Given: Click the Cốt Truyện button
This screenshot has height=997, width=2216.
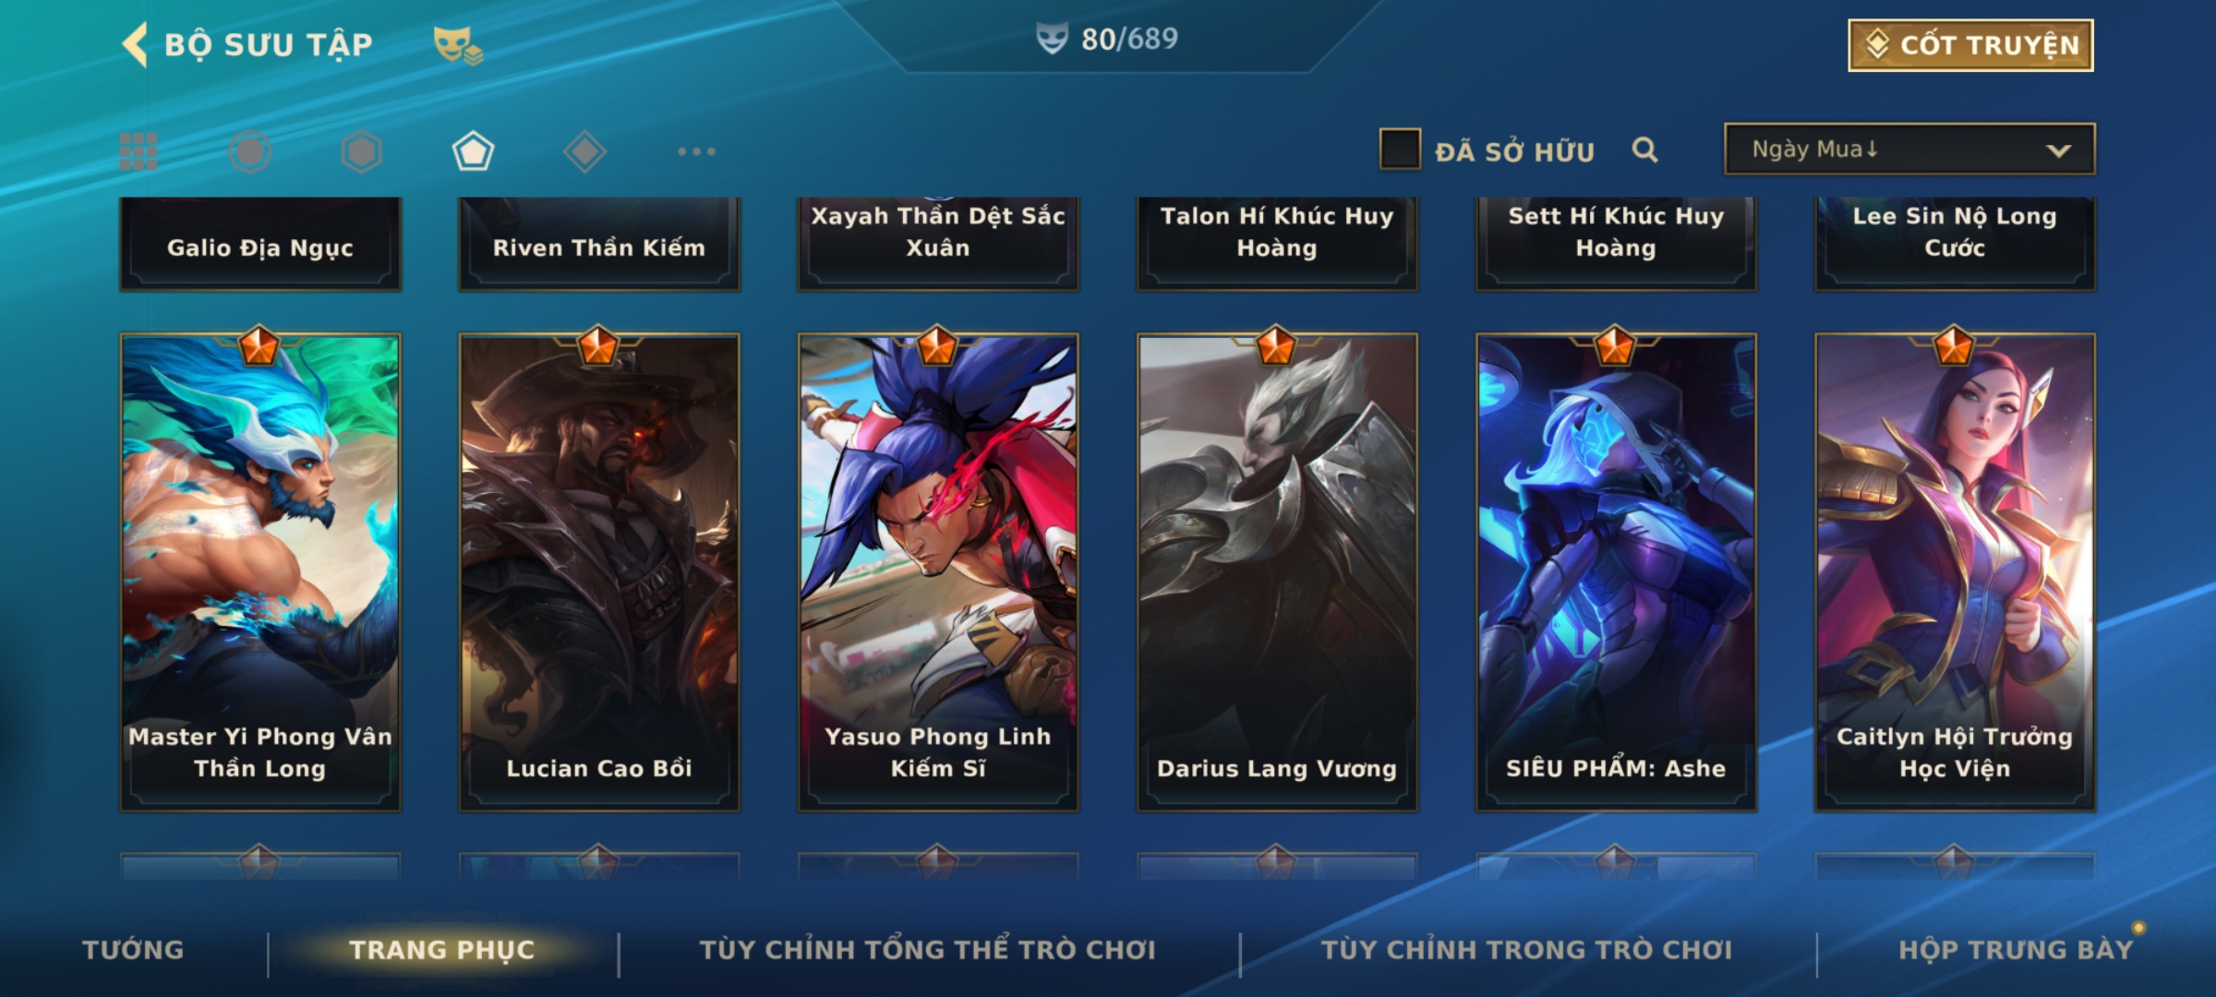Looking at the screenshot, I should (x=1970, y=45).
